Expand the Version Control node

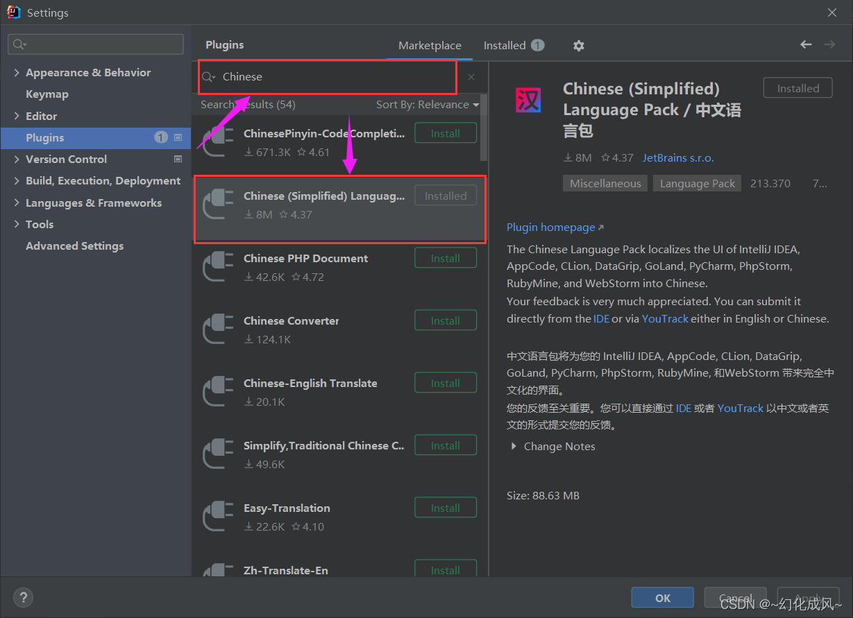point(17,160)
